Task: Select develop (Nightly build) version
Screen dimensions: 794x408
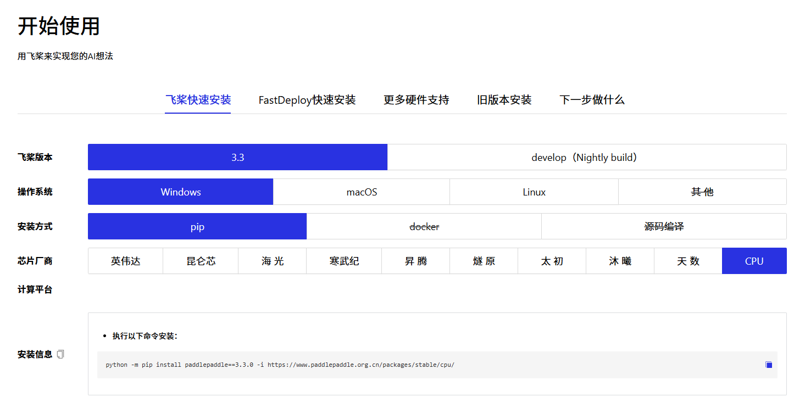Action: pyautogui.click(x=586, y=157)
